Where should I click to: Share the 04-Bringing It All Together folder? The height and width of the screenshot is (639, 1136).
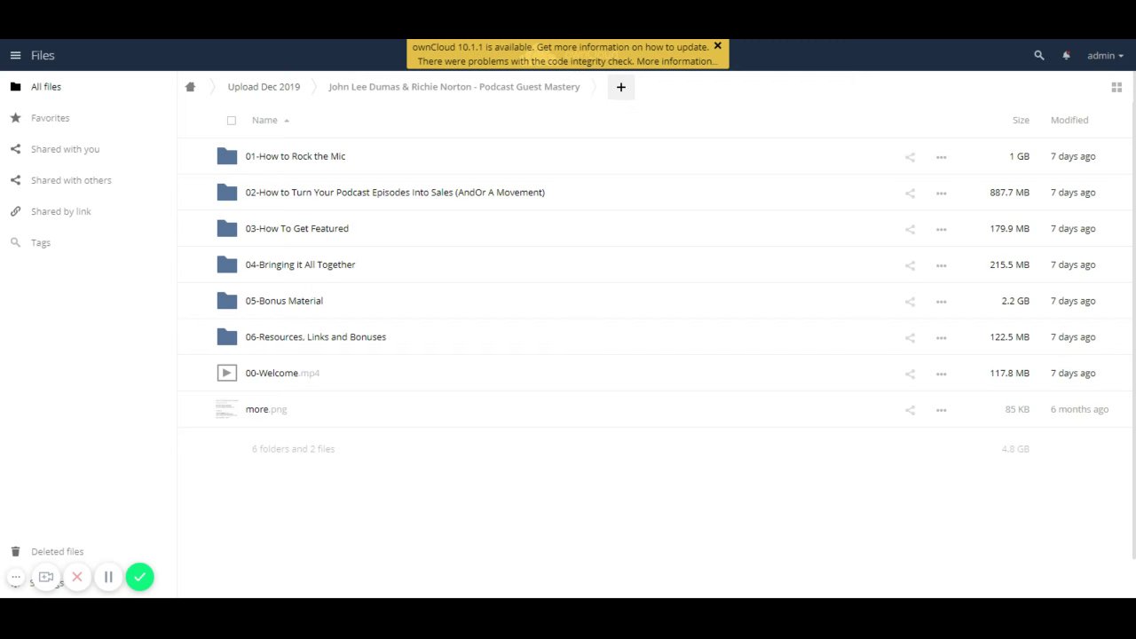point(910,265)
